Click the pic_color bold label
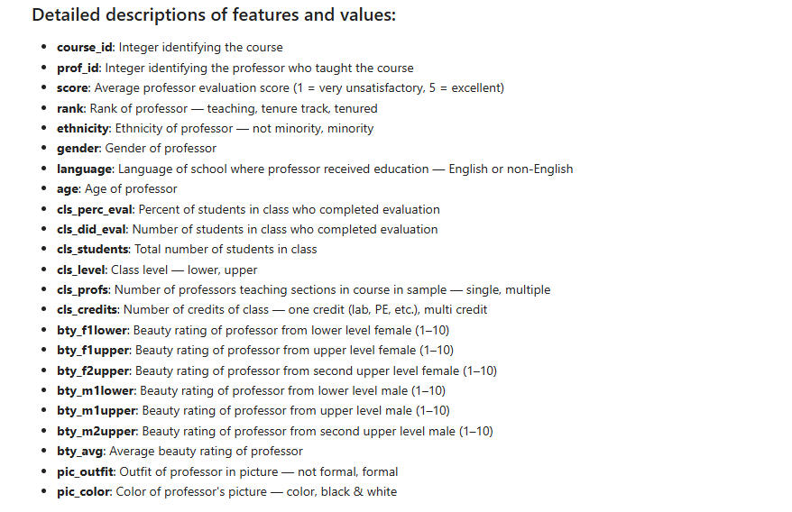The width and height of the screenshot is (792, 512). coord(84,491)
